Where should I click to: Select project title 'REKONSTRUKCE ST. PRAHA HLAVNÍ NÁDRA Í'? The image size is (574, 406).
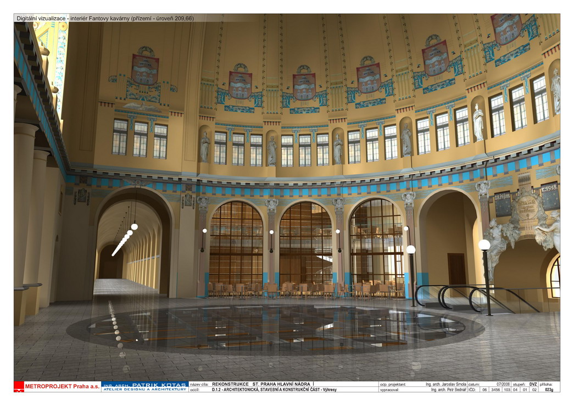click(263, 385)
